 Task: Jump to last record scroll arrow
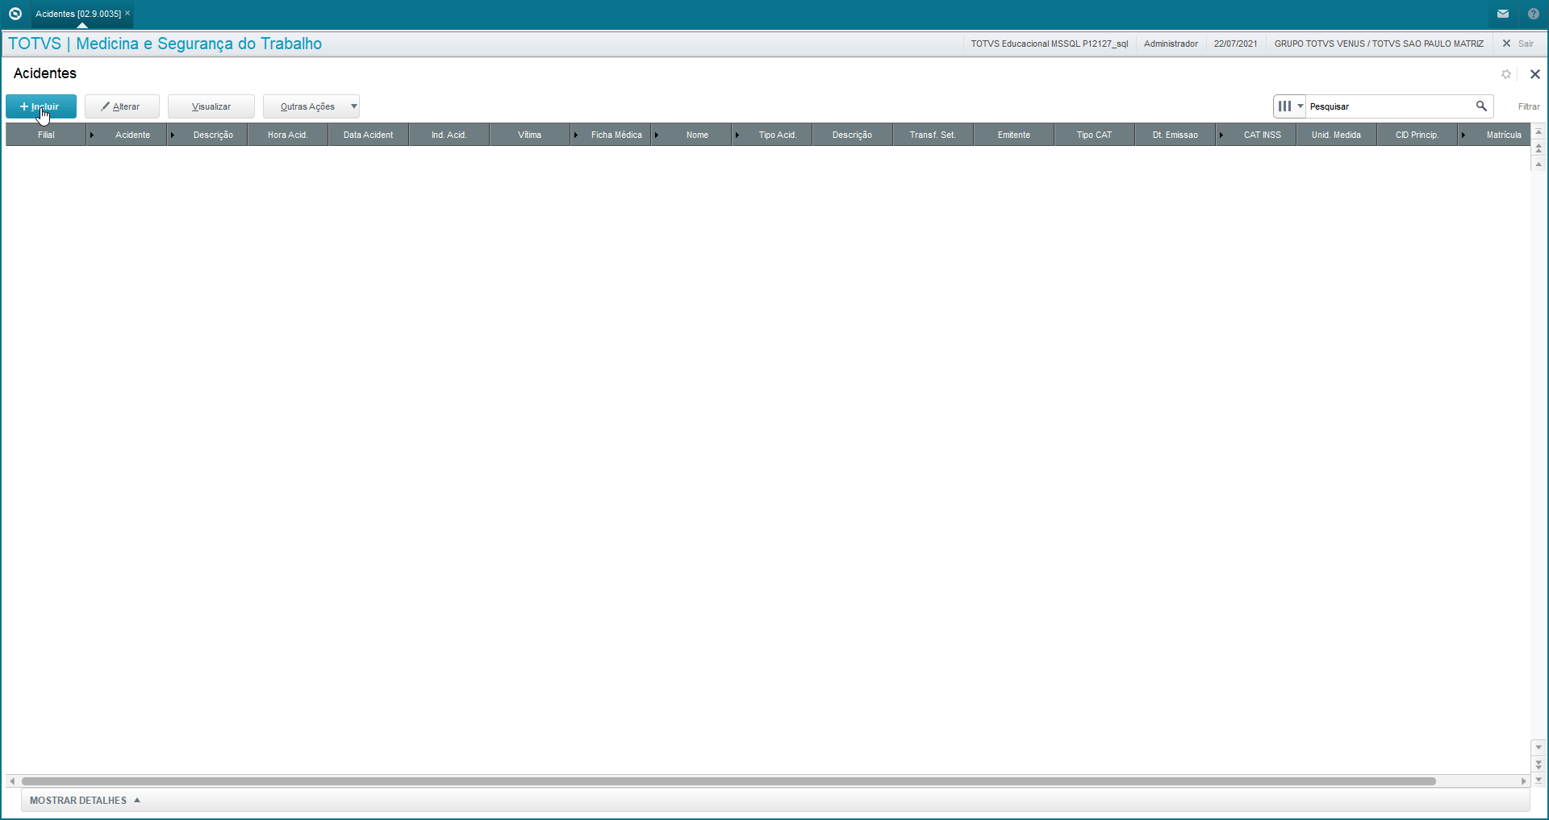(1539, 779)
